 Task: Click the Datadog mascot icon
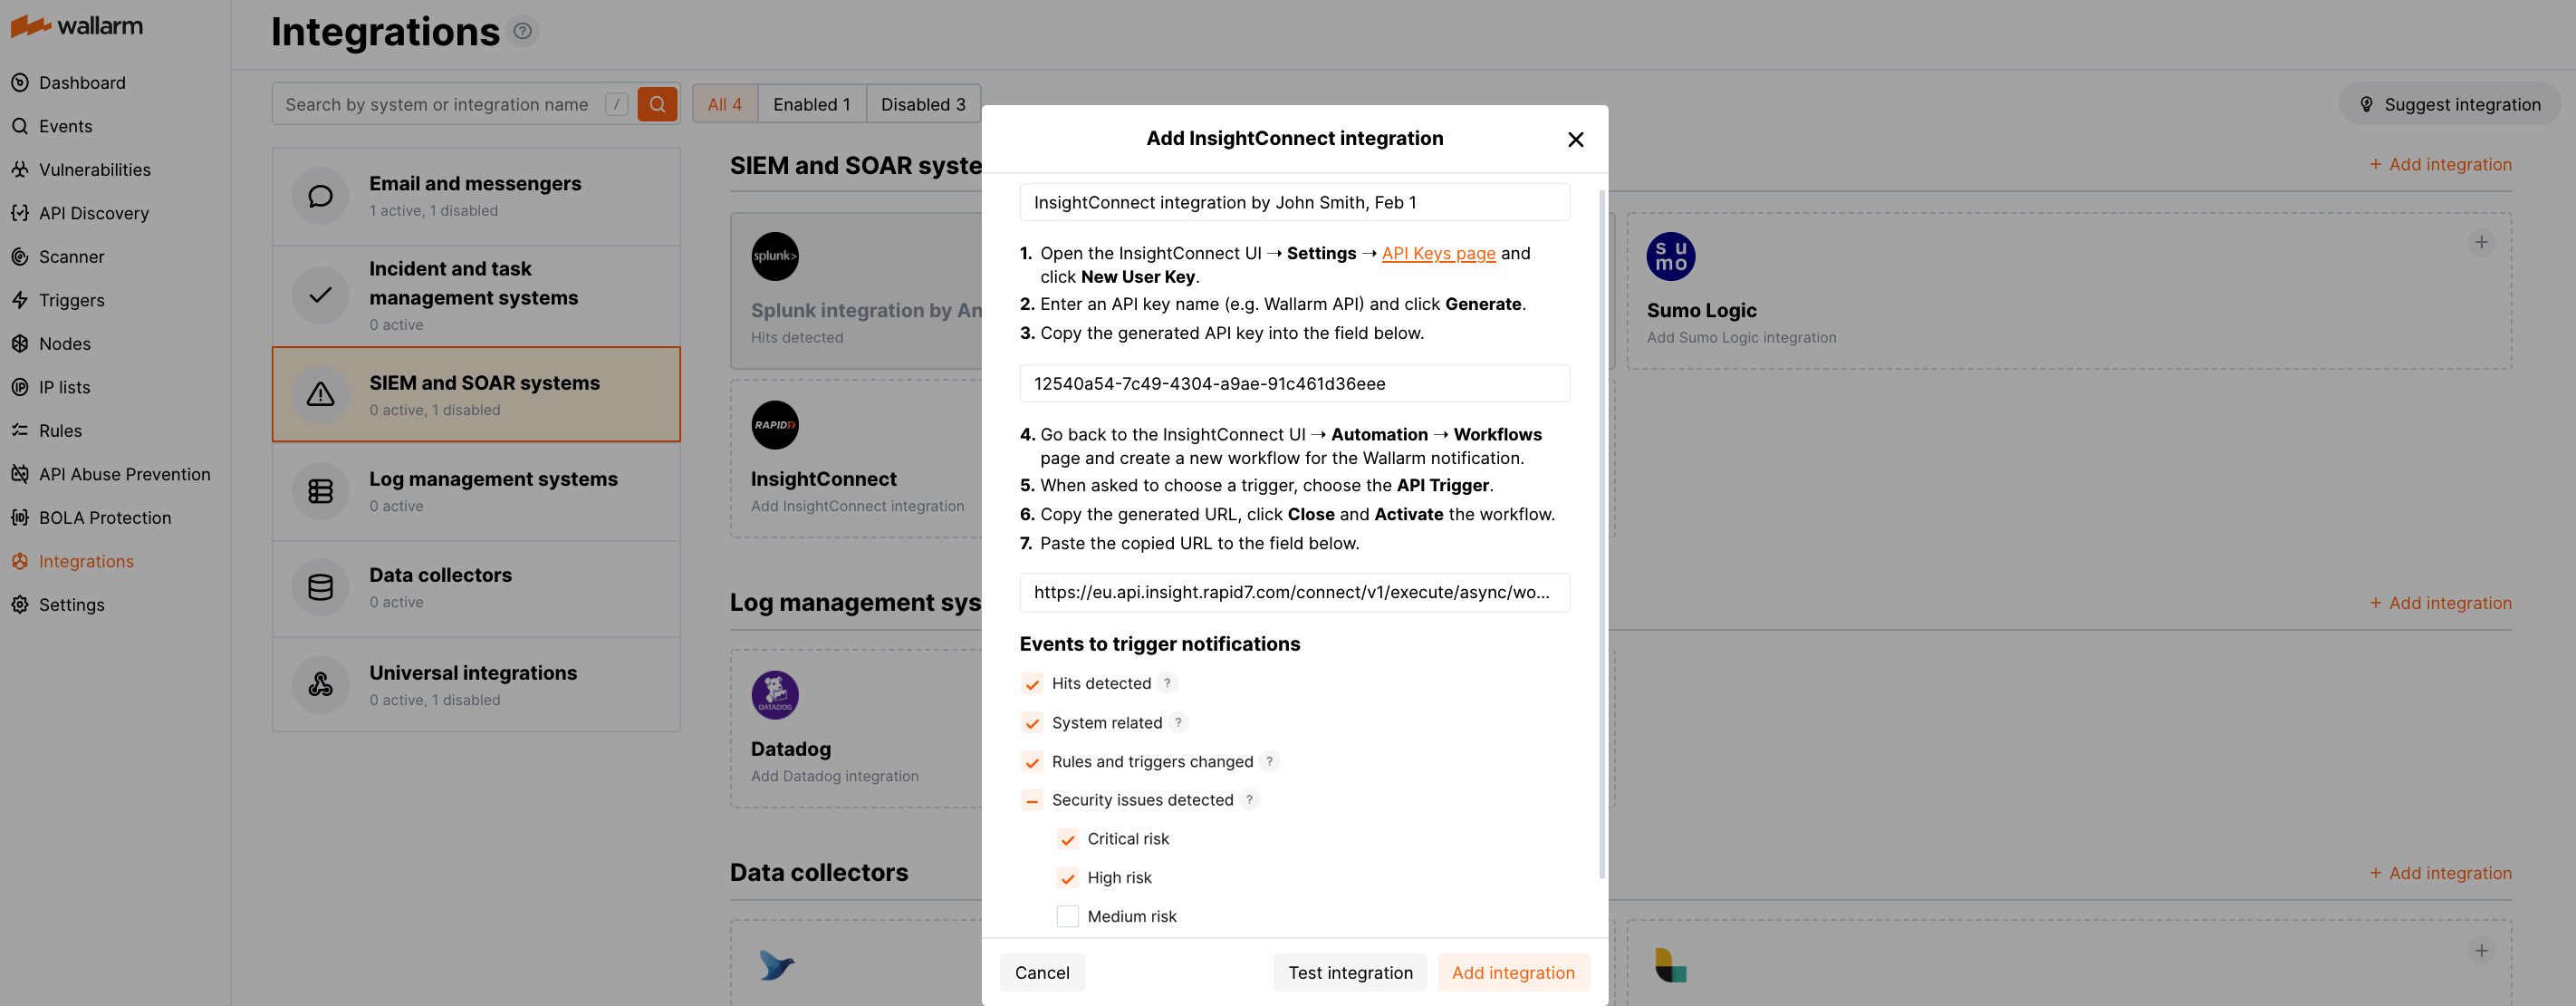coord(774,693)
